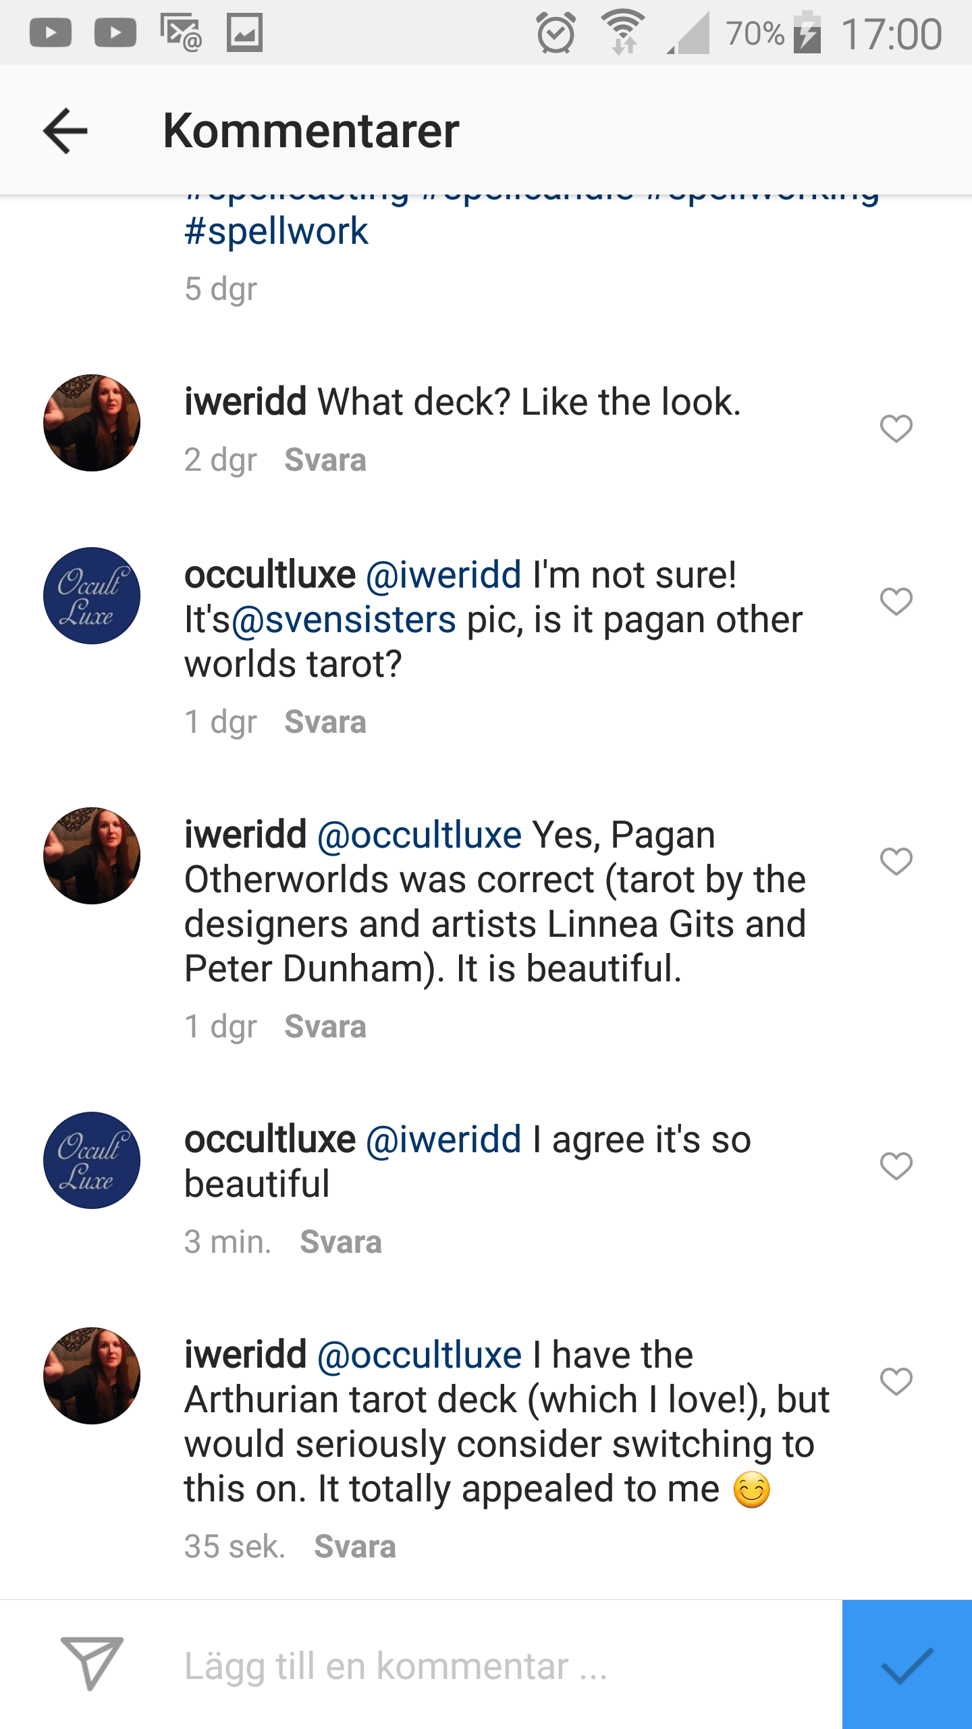Image resolution: width=972 pixels, height=1729 pixels.
Task: Tap the blue checkmark post button
Action: 907,1665
